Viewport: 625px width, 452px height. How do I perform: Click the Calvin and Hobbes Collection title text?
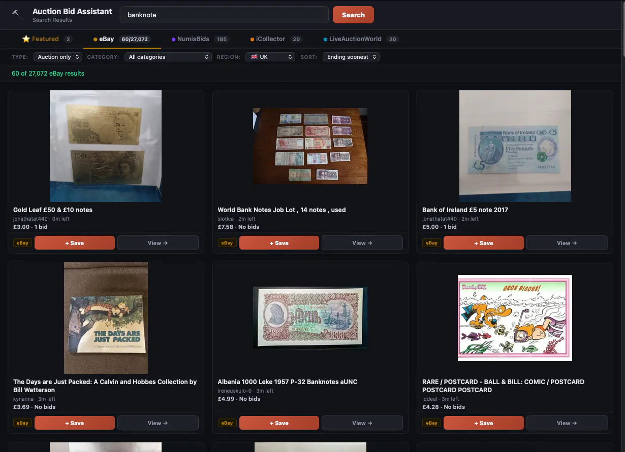[105, 386]
